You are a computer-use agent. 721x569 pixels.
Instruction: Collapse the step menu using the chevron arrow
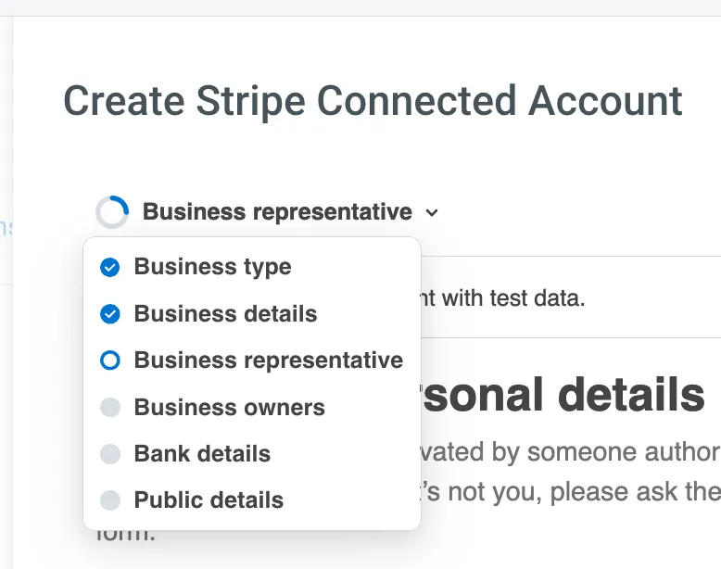(x=432, y=212)
